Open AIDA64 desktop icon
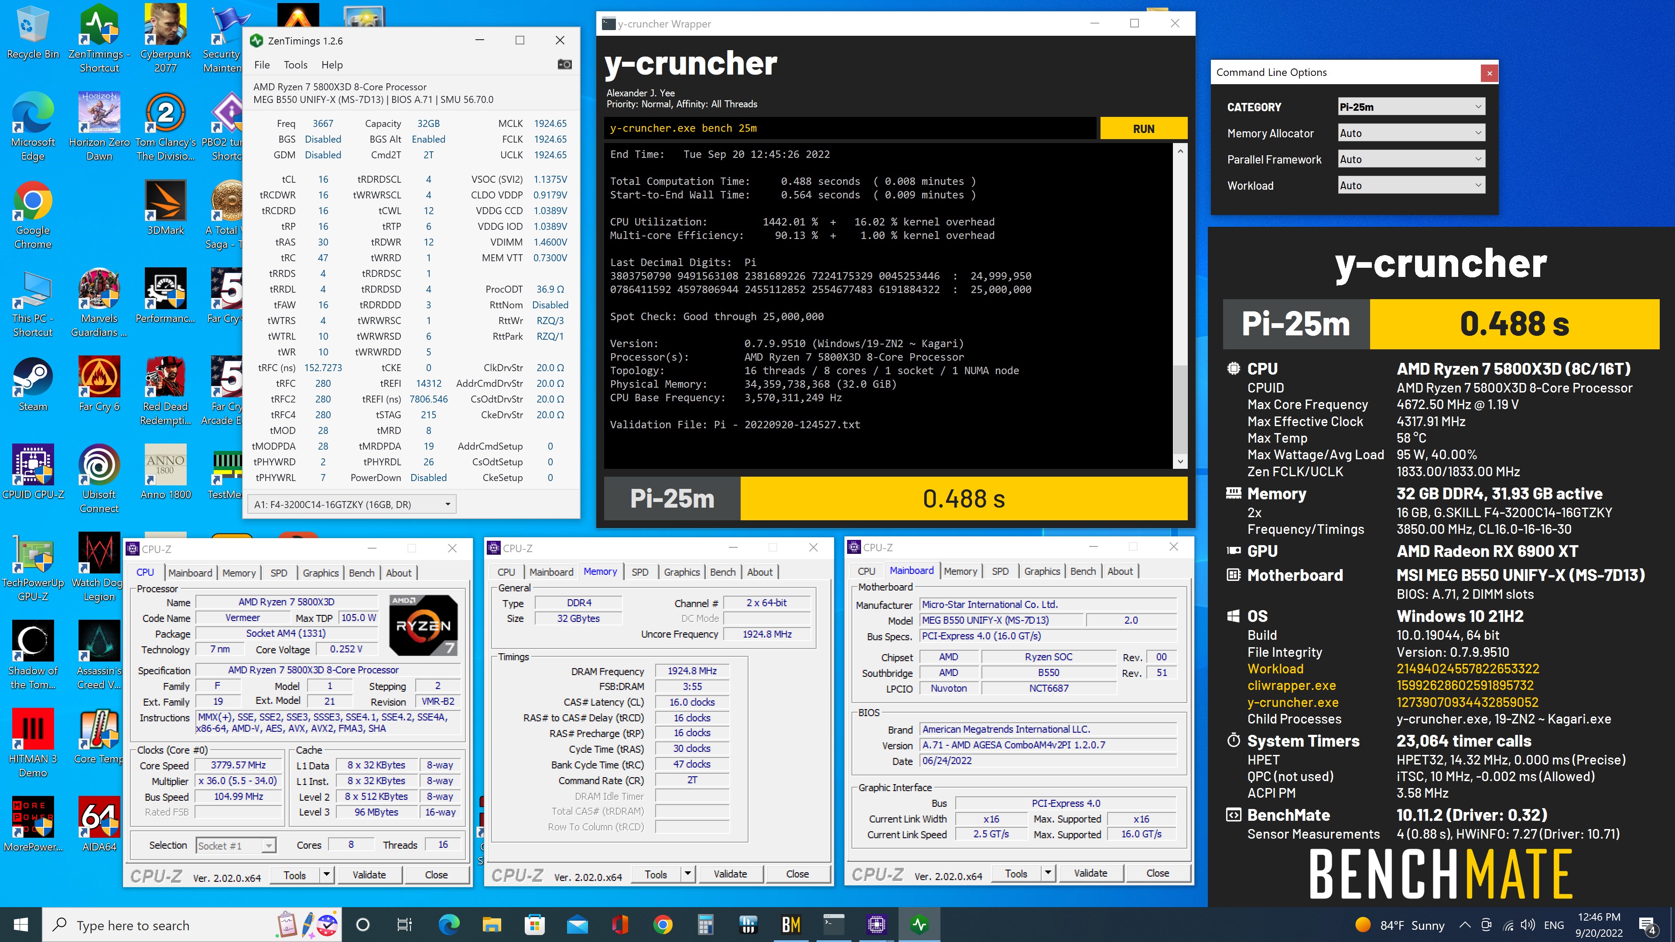Screen dimensions: 1675x942 coord(99,824)
